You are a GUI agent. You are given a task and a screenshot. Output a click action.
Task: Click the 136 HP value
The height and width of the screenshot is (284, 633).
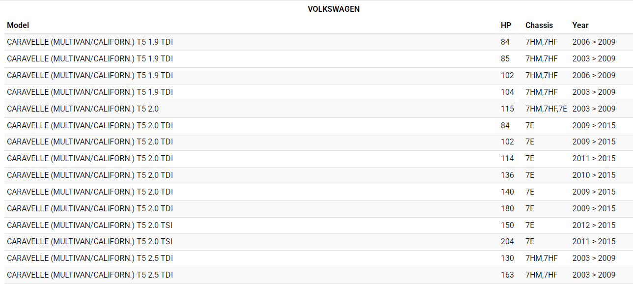(x=507, y=175)
